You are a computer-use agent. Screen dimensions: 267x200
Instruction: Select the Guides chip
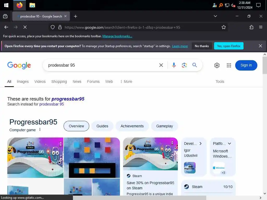[x=102, y=126]
